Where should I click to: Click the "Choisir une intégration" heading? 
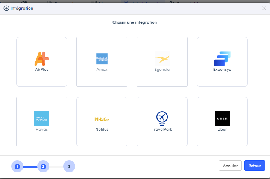135,22
